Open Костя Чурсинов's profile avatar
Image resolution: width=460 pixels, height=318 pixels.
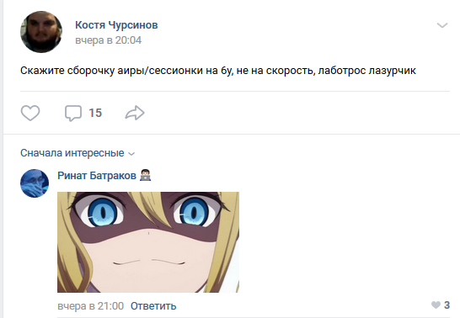coord(41,32)
